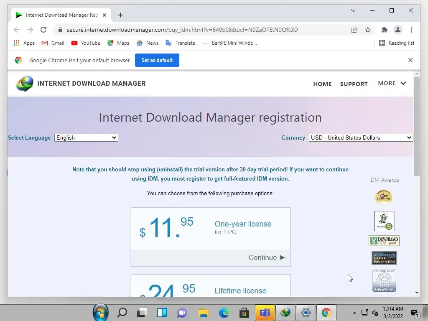Open the YouTube bookmark
The image size is (428, 321).
click(86, 43)
